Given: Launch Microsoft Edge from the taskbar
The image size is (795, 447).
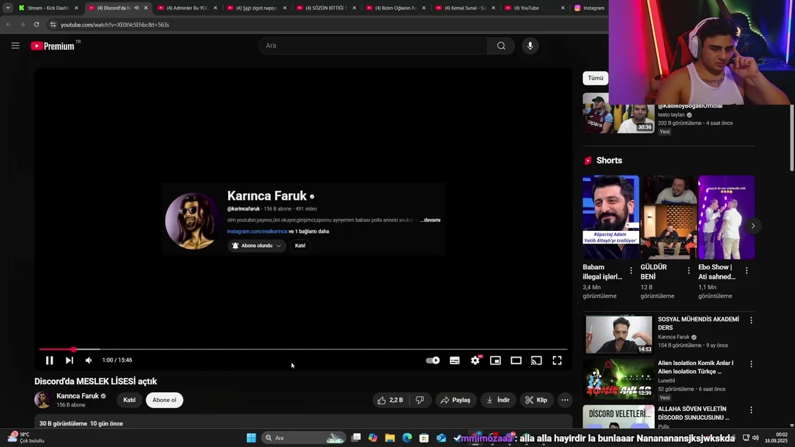Looking at the screenshot, I should [x=407, y=438].
